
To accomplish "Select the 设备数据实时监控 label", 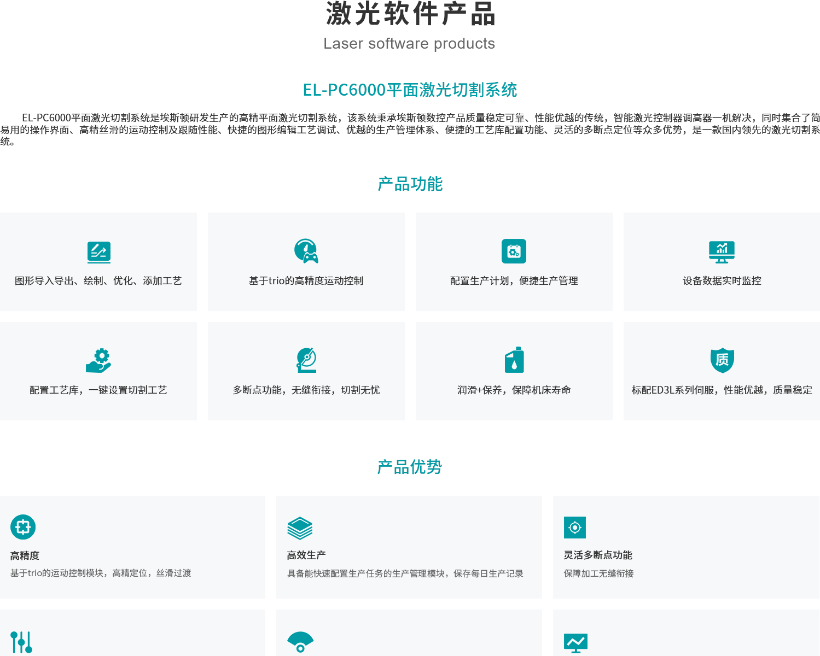I will (x=722, y=281).
